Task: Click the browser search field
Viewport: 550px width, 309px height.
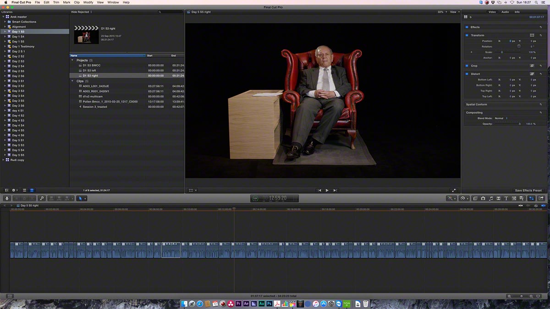Action: point(171,12)
